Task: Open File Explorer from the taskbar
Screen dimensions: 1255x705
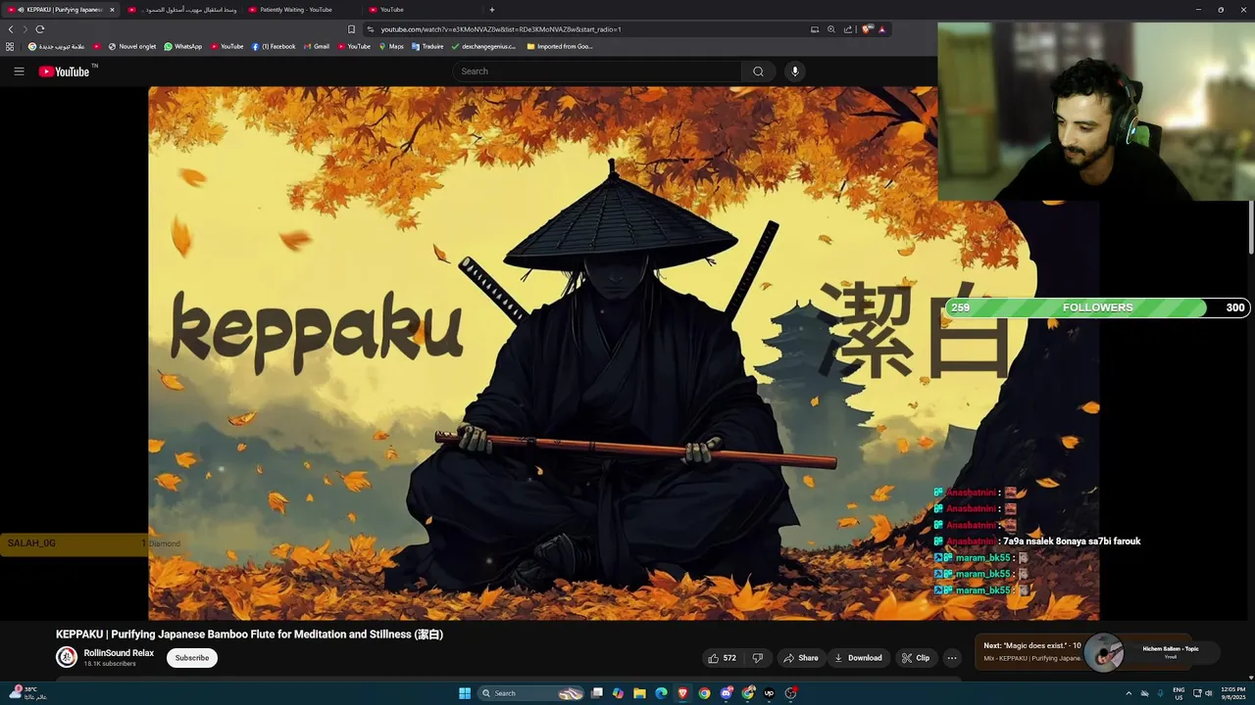Action: (639, 693)
